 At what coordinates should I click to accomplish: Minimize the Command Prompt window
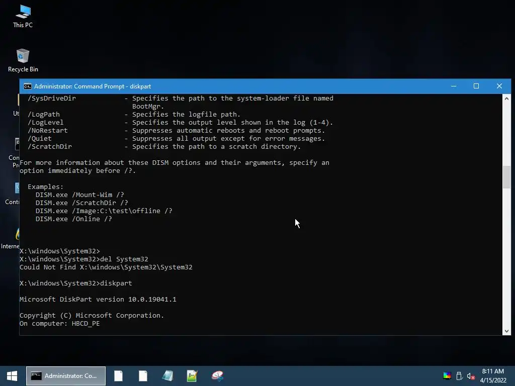(454, 86)
